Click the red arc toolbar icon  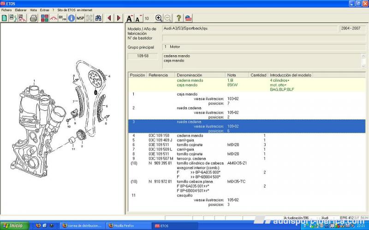[54, 18]
